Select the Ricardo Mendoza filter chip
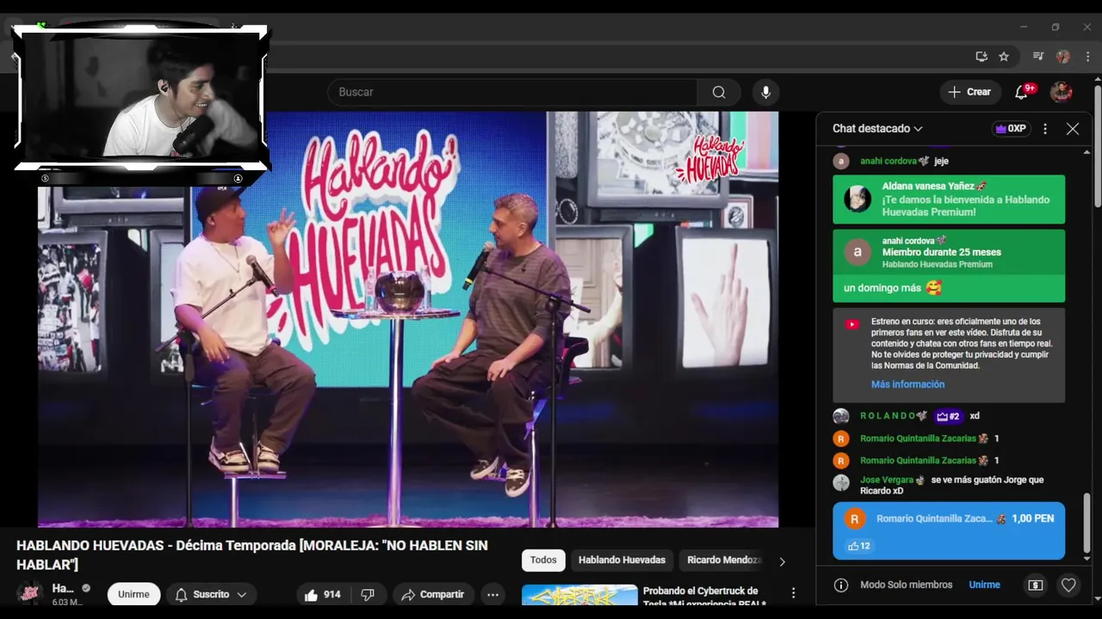The height and width of the screenshot is (619, 1102). (722, 560)
